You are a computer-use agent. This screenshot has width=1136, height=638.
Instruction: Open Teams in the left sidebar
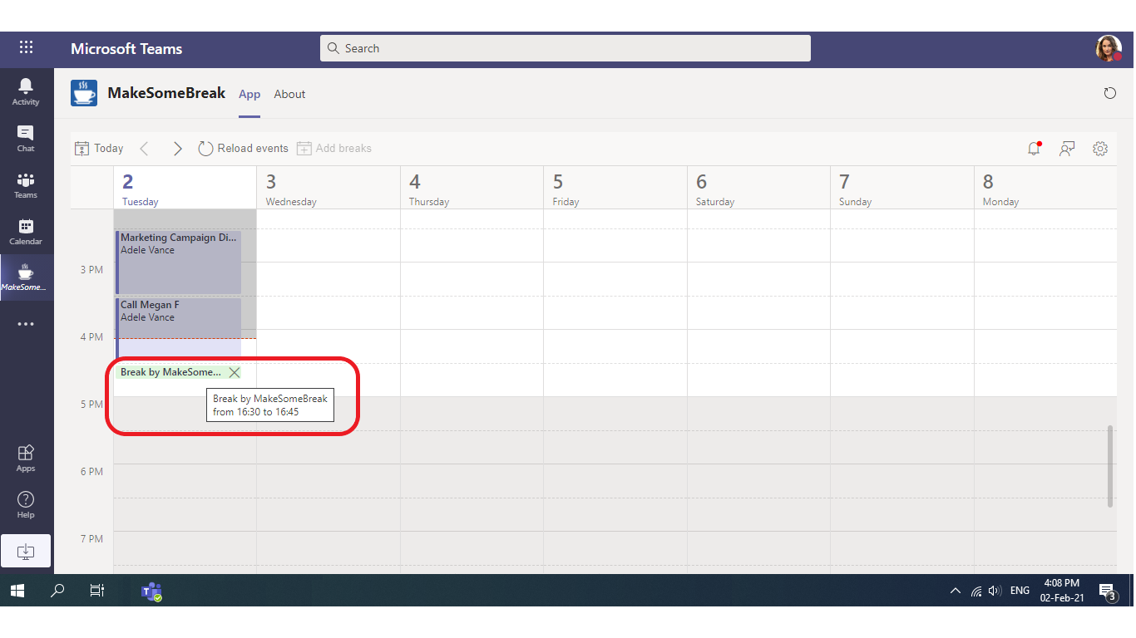click(26, 184)
